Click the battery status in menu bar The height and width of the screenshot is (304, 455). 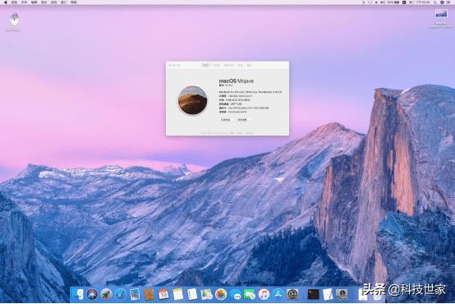click(x=393, y=2)
